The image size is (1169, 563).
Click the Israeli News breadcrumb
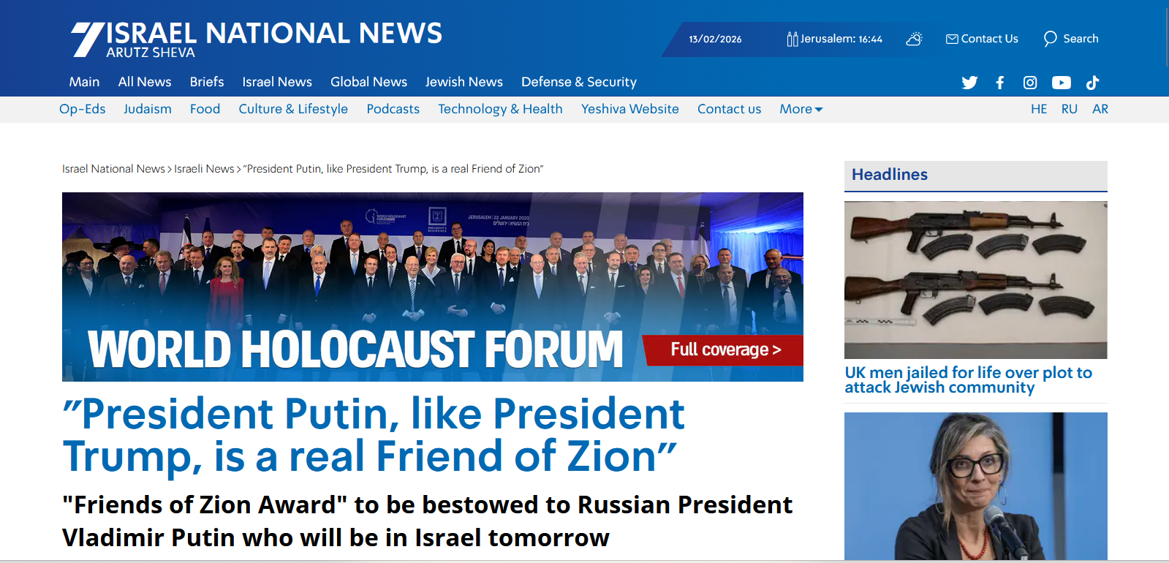(204, 169)
